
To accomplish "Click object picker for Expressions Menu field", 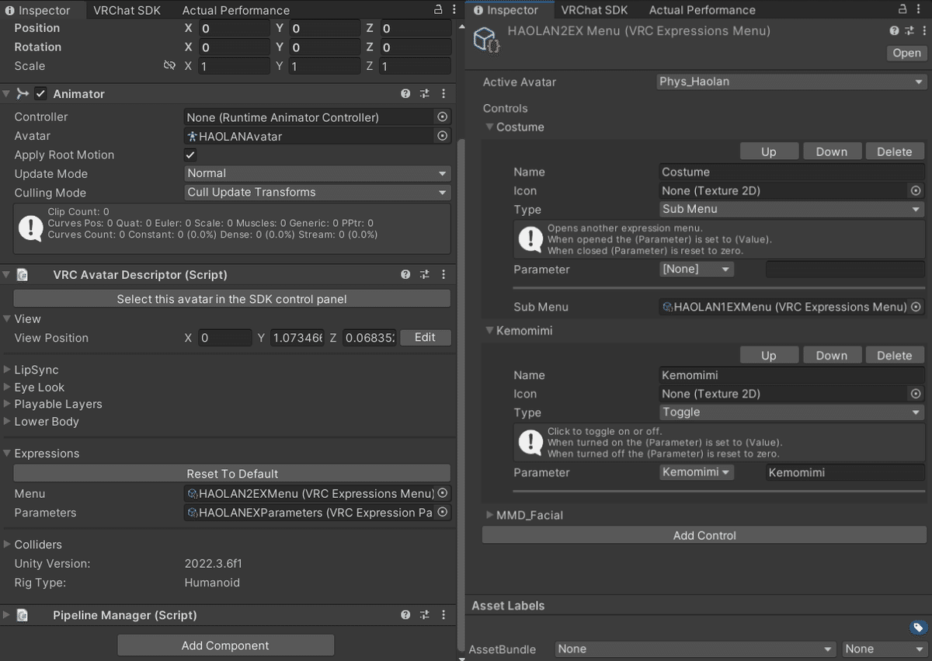I will click(x=443, y=493).
